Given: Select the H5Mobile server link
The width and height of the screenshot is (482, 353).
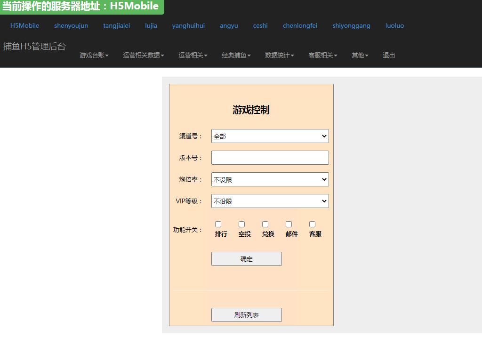Looking at the screenshot, I should pos(24,25).
